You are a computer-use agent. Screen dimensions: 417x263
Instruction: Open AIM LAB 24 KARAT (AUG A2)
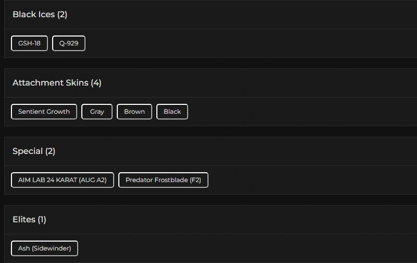pos(63,180)
